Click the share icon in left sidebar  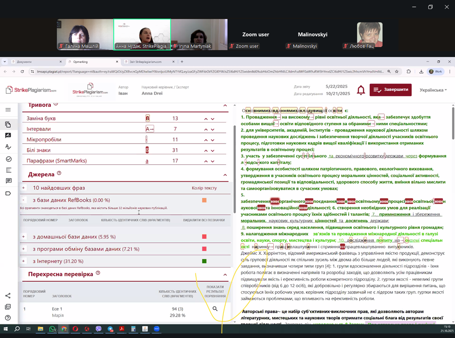coord(8,296)
